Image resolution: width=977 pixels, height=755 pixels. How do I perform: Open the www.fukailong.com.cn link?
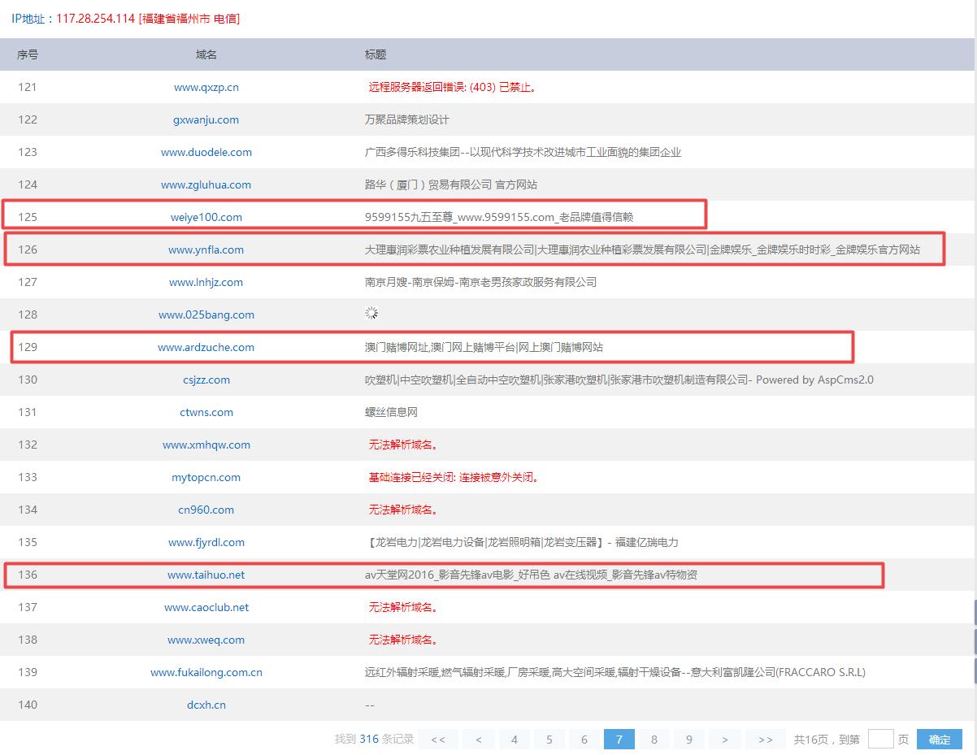(206, 672)
